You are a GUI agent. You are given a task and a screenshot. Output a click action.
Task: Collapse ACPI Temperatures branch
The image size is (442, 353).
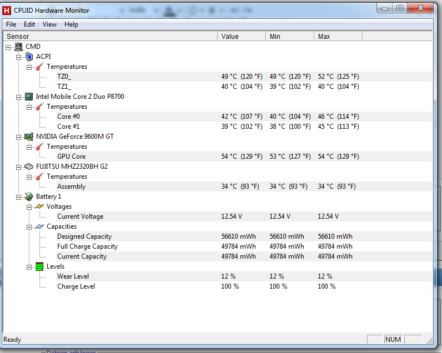point(29,68)
